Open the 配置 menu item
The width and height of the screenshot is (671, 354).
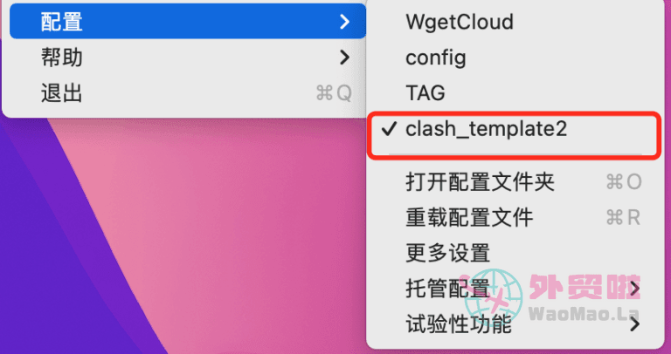pos(188,21)
